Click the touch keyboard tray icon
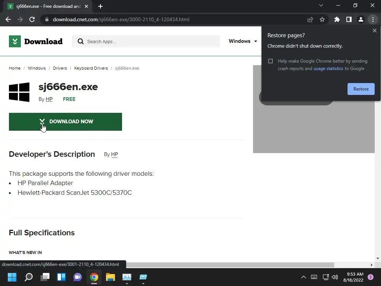The image size is (381, 286). pos(314,277)
